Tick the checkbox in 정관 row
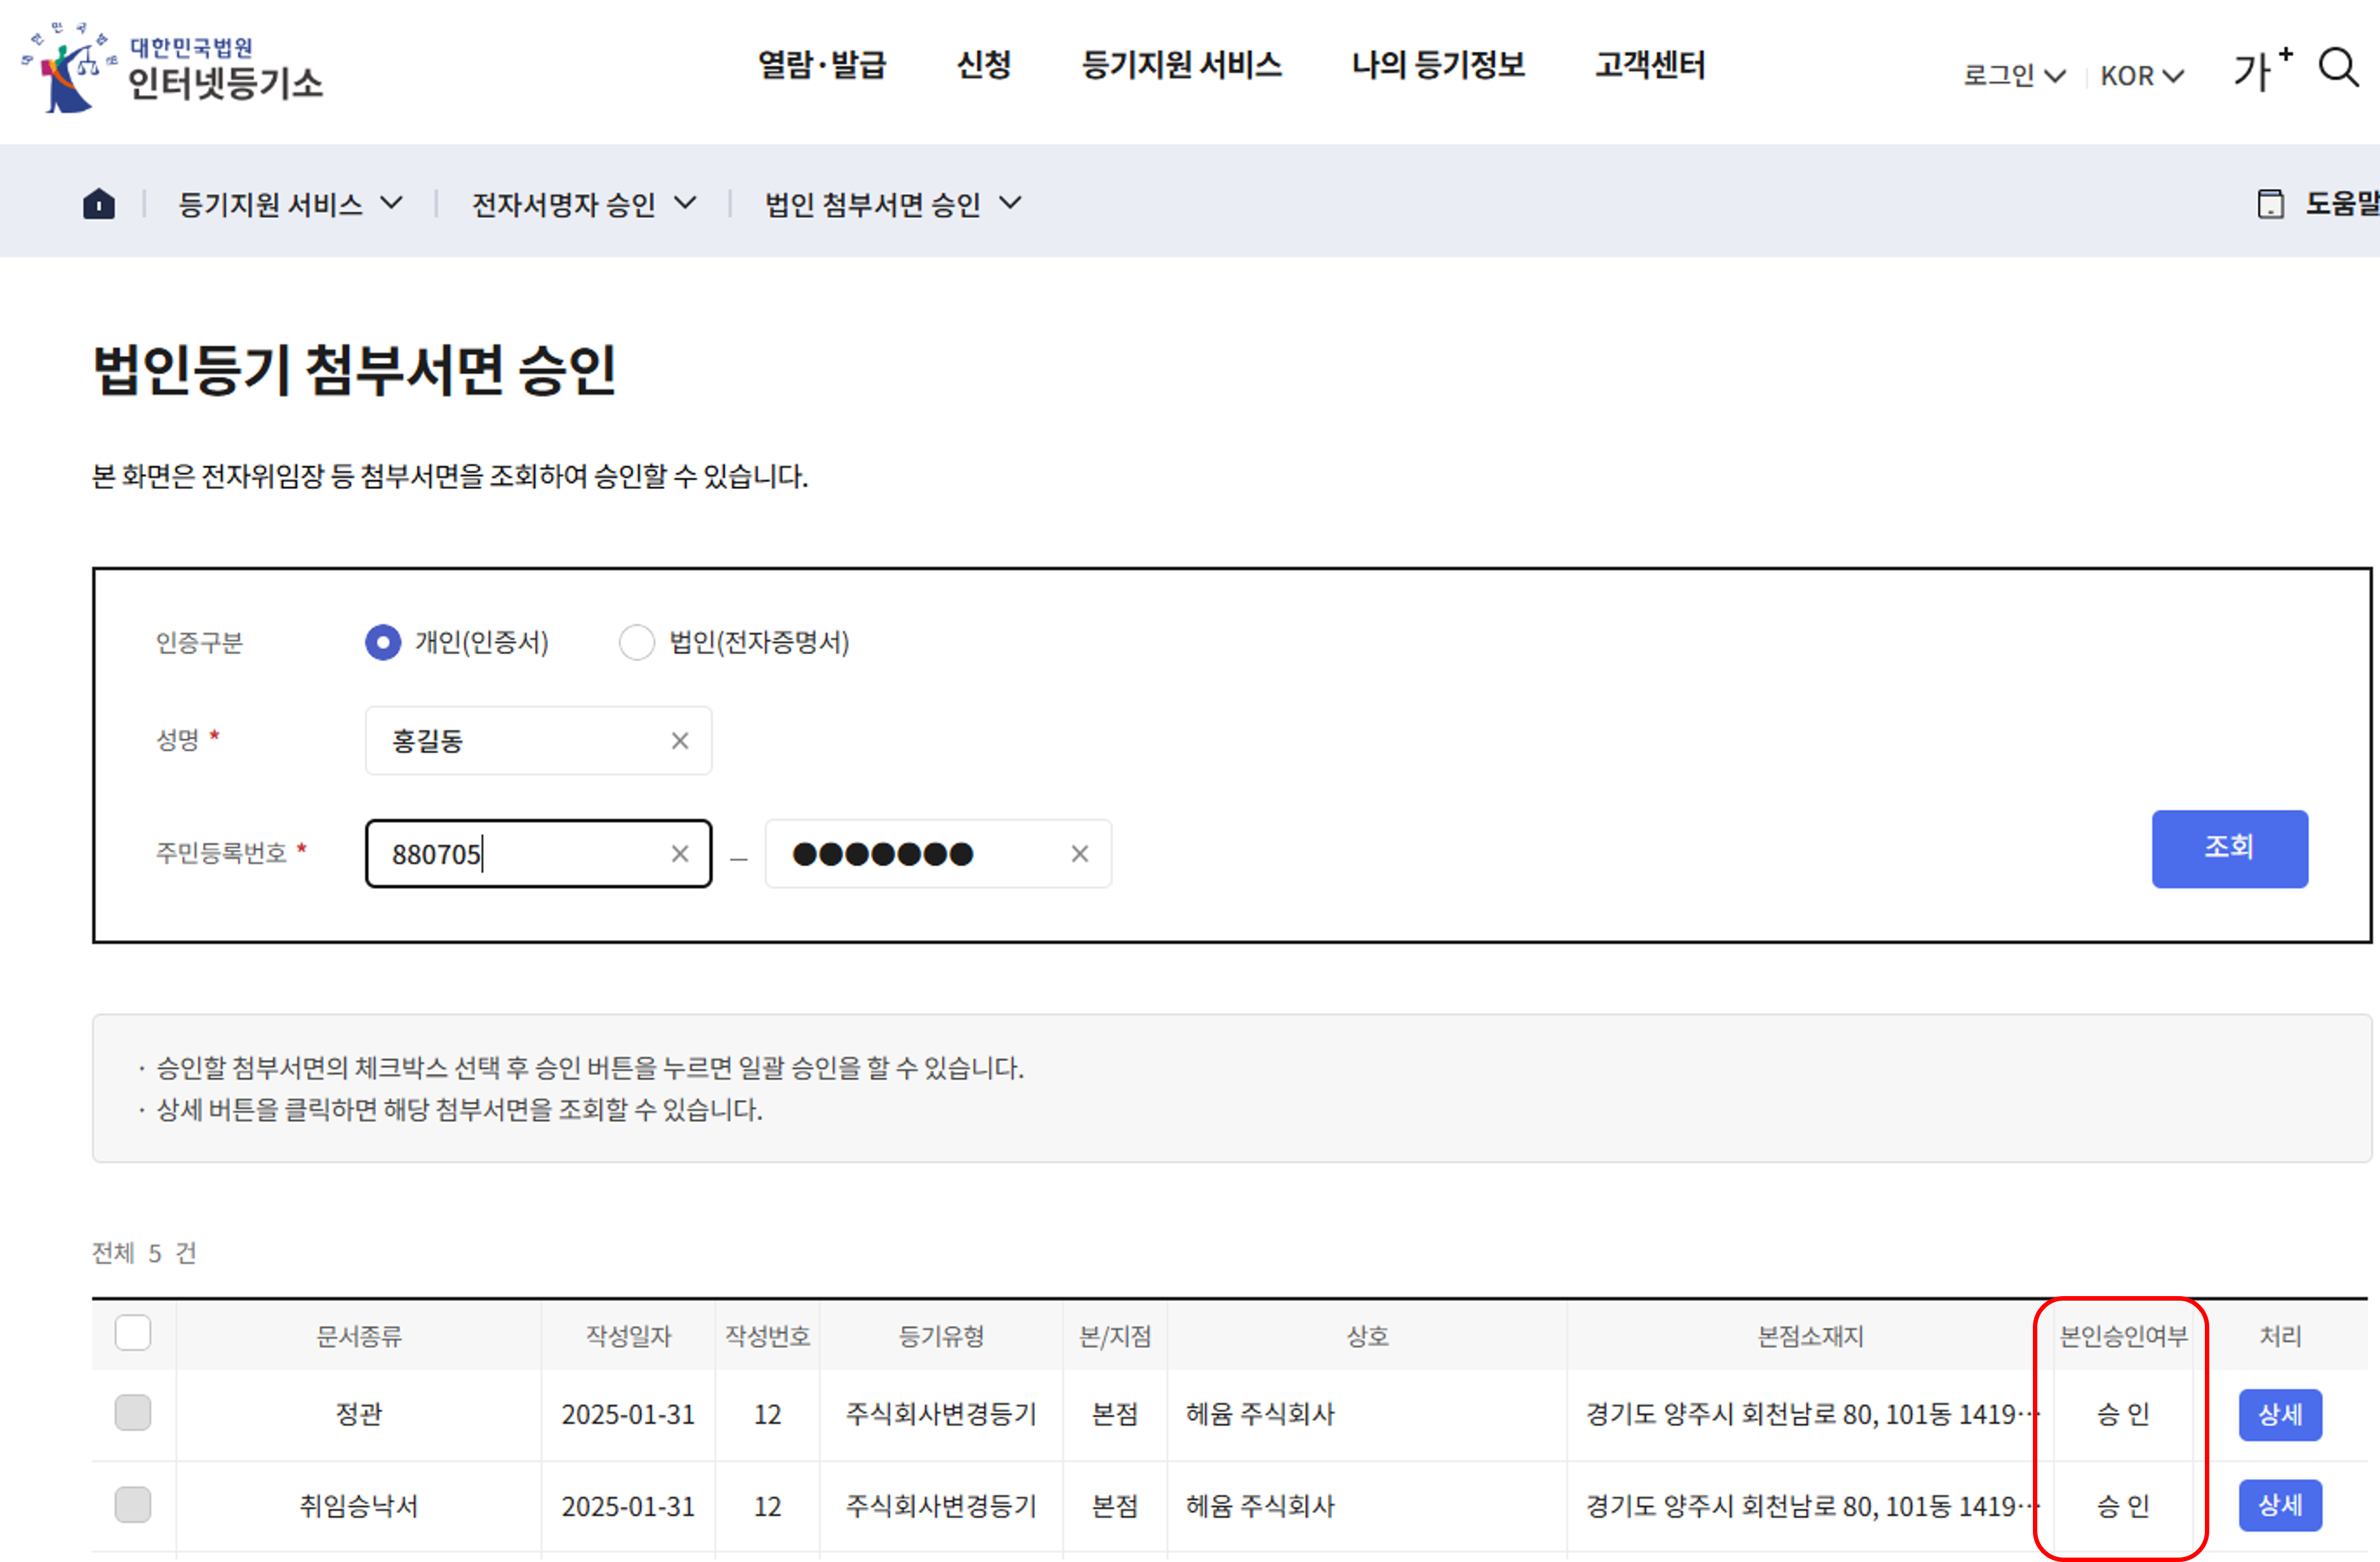 (133, 1413)
